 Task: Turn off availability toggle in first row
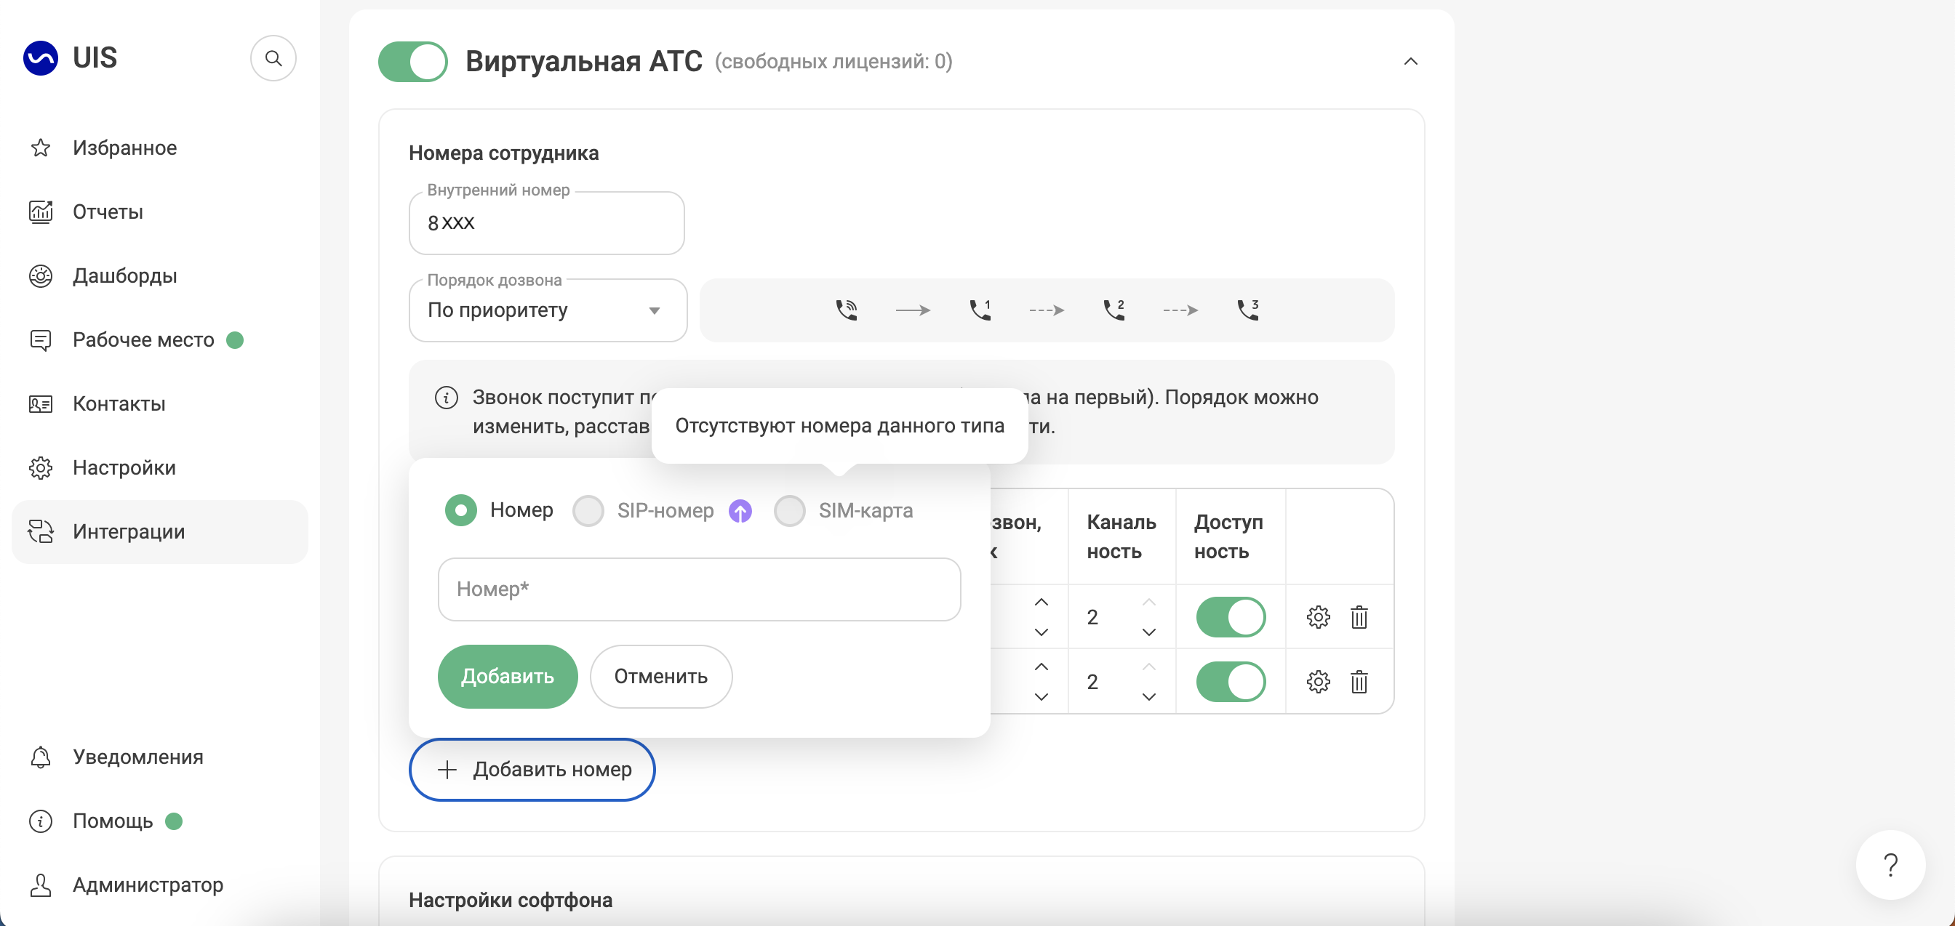[x=1230, y=616]
